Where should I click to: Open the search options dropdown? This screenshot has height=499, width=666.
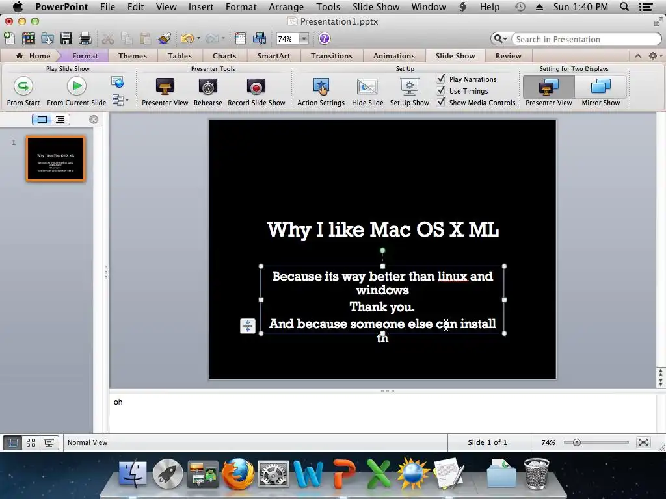(500, 39)
